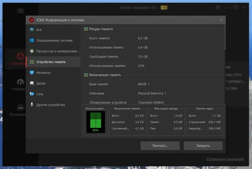
Task: Close the system information dialog with X
Action: coord(221,20)
